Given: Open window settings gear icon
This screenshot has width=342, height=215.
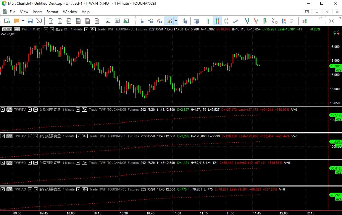Looking at the screenshot, I should coord(196,21).
